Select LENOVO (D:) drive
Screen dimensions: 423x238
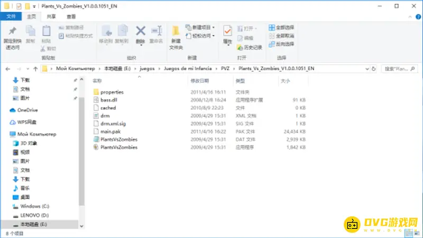click(31, 215)
